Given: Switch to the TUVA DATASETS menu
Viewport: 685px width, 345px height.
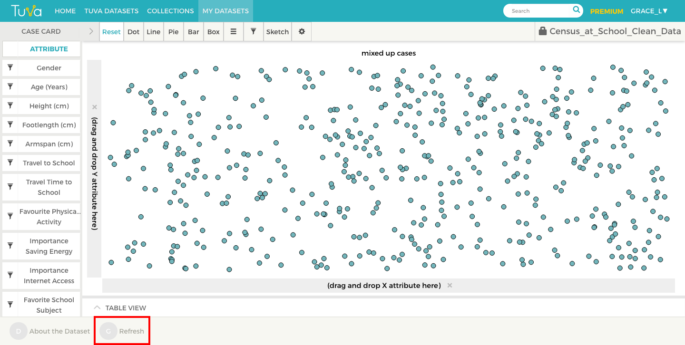Looking at the screenshot, I should [x=111, y=10].
